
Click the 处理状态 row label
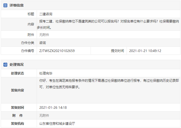17,73
